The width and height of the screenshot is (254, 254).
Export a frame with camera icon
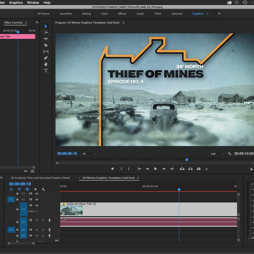tap(199, 169)
